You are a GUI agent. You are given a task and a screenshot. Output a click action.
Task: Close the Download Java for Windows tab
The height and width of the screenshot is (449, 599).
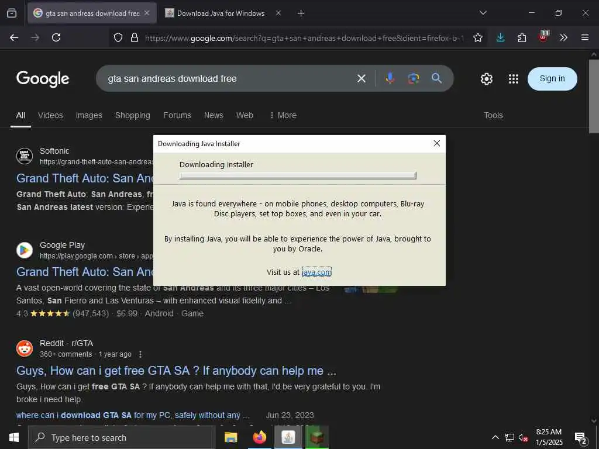(x=278, y=13)
